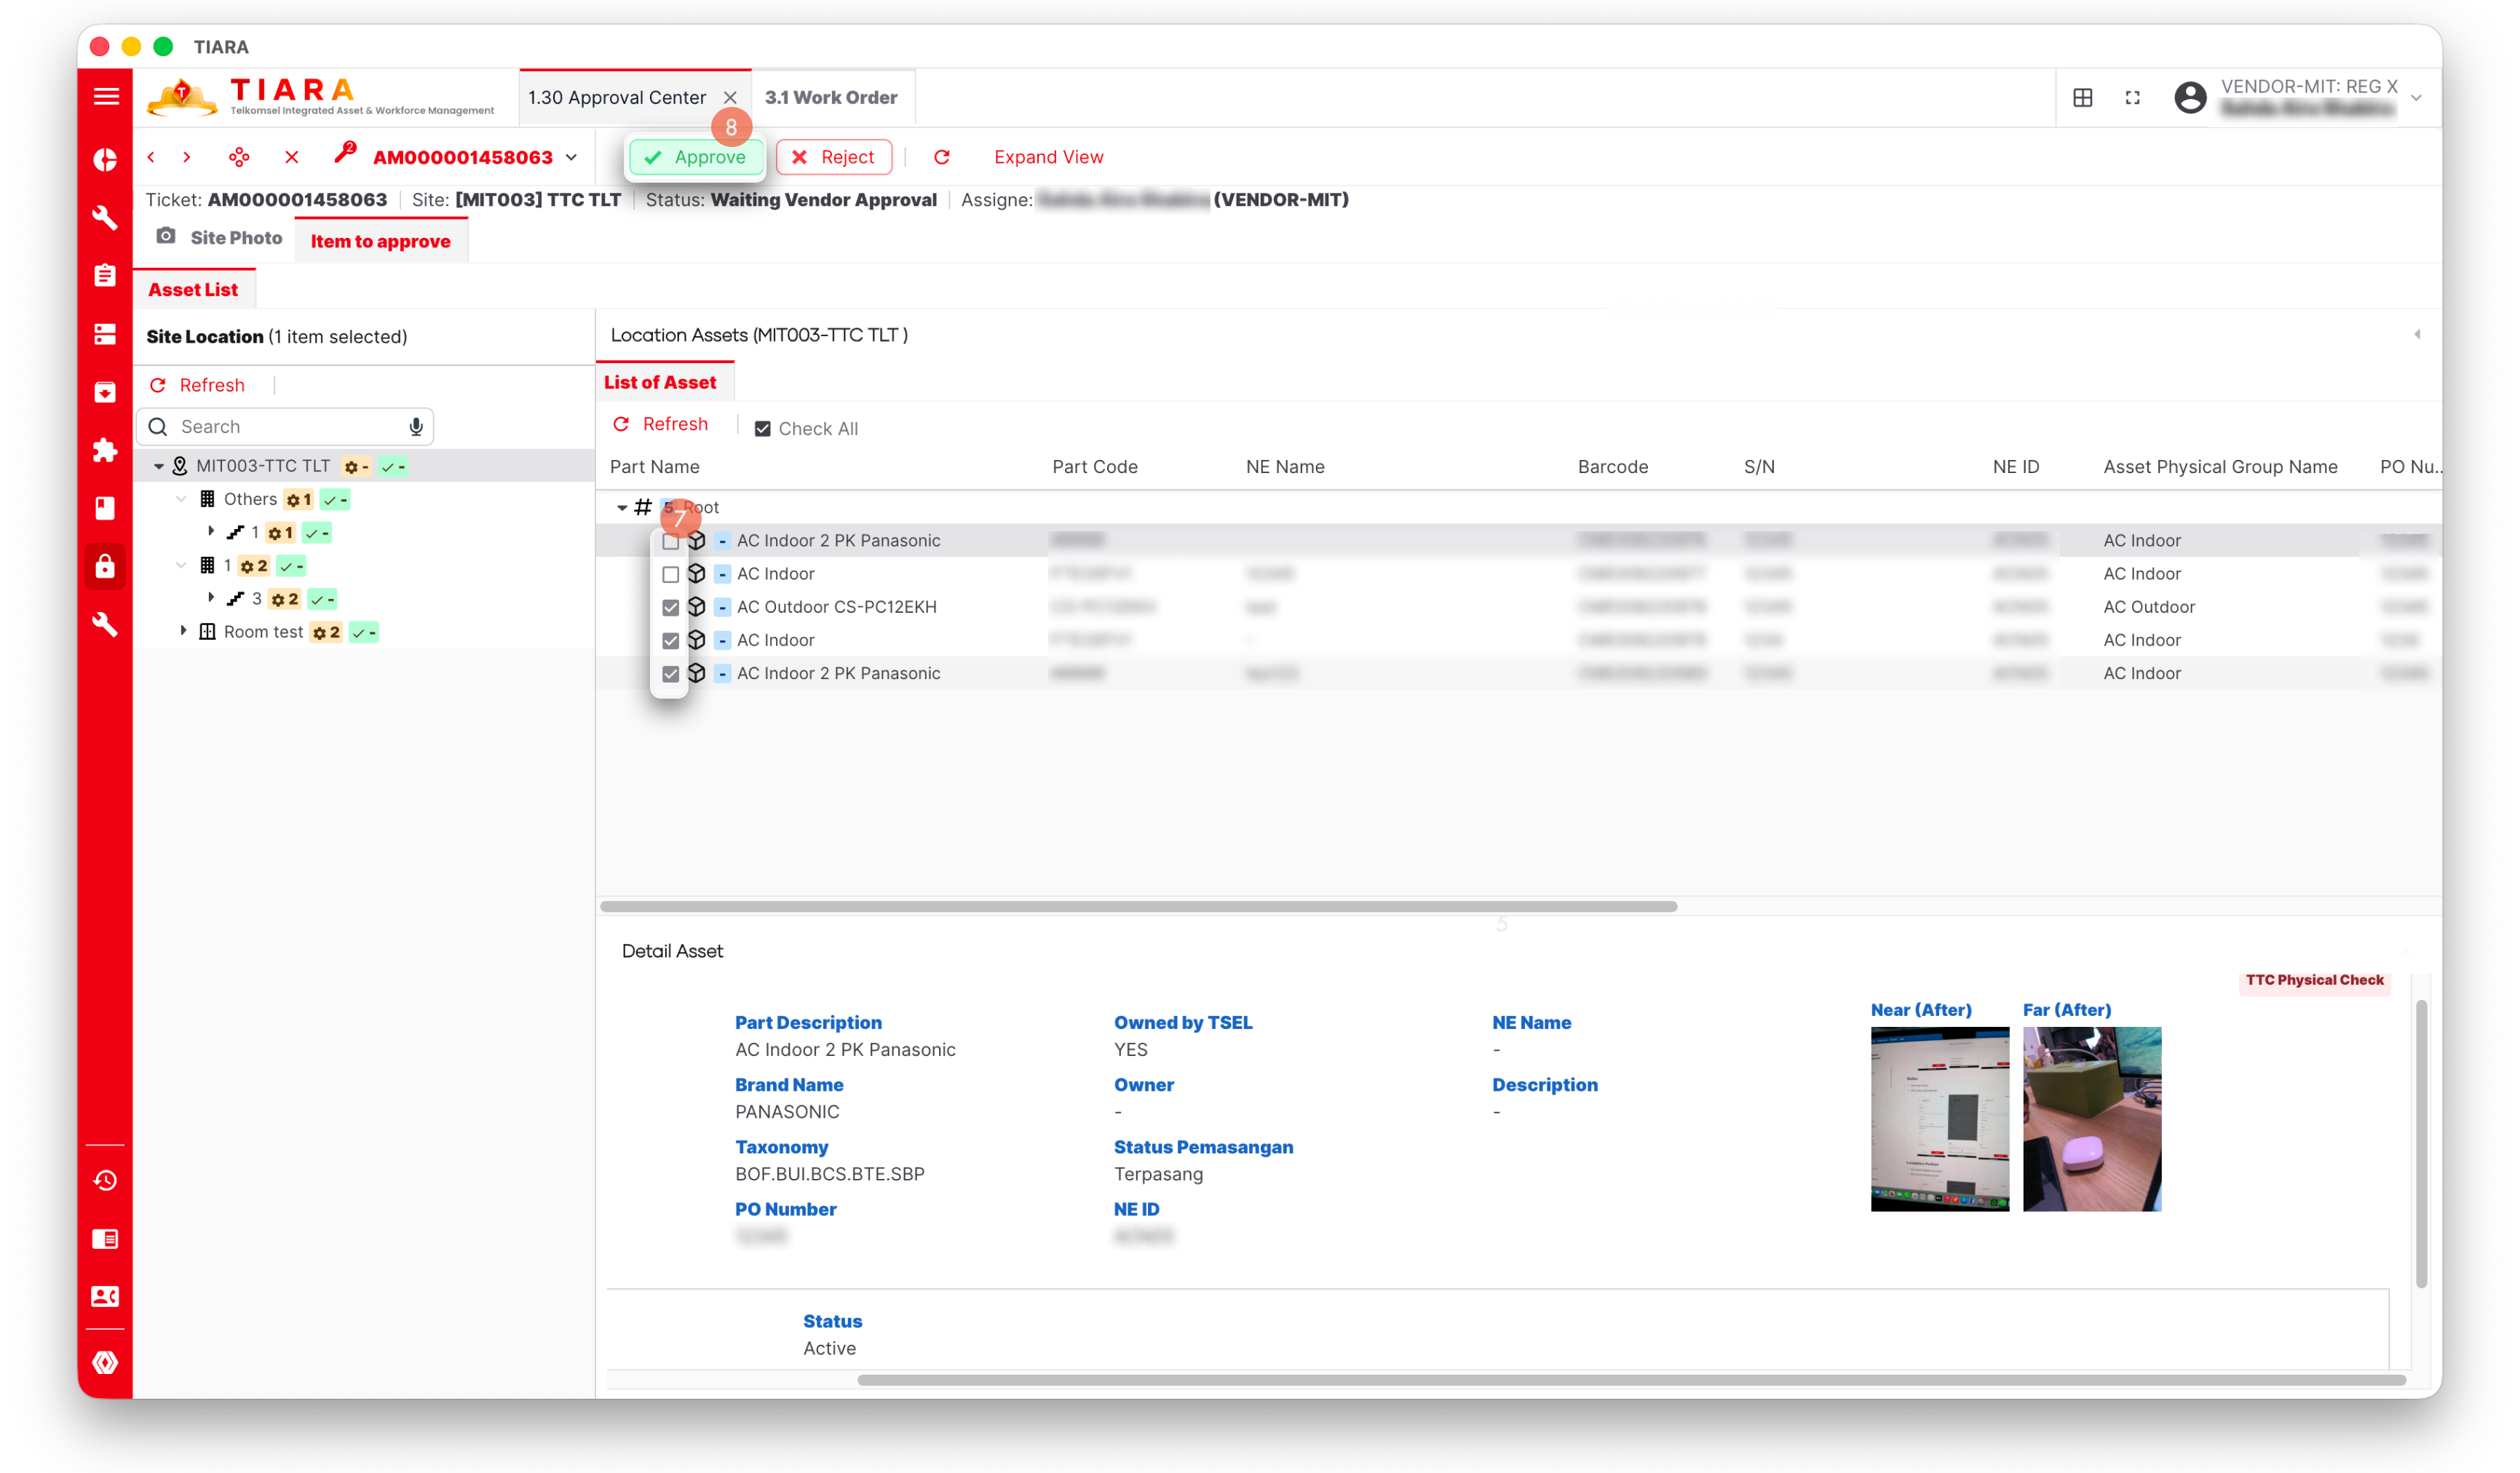Open the hamburger menu in sidebar
The height and width of the screenshot is (1473, 2520).
pyautogui.click(x=105, y=96)
